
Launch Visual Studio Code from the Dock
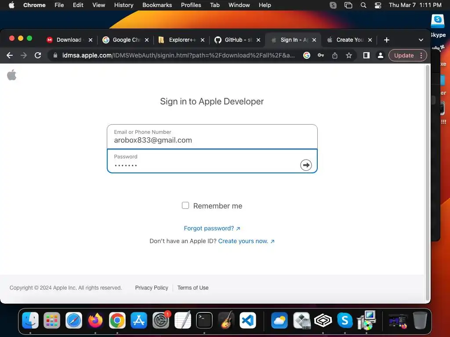pos(248,320)
